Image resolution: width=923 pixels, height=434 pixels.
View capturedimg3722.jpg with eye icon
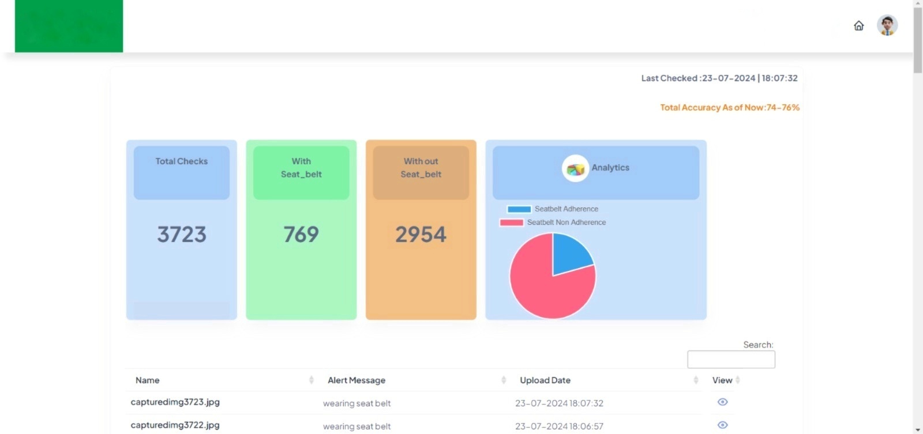(x=722, y=425)
